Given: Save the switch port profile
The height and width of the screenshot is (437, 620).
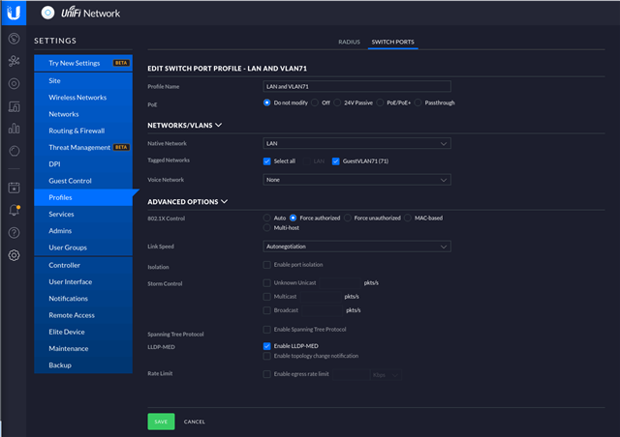Looking at the screenshot, I should [x=161, y=422].
